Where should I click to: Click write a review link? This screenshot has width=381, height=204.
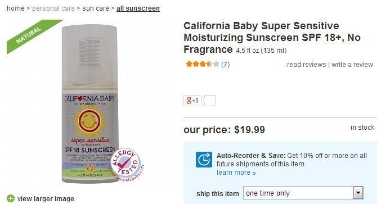click(352, 65)
